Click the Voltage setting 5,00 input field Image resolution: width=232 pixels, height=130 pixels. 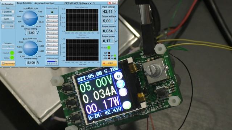31,33
